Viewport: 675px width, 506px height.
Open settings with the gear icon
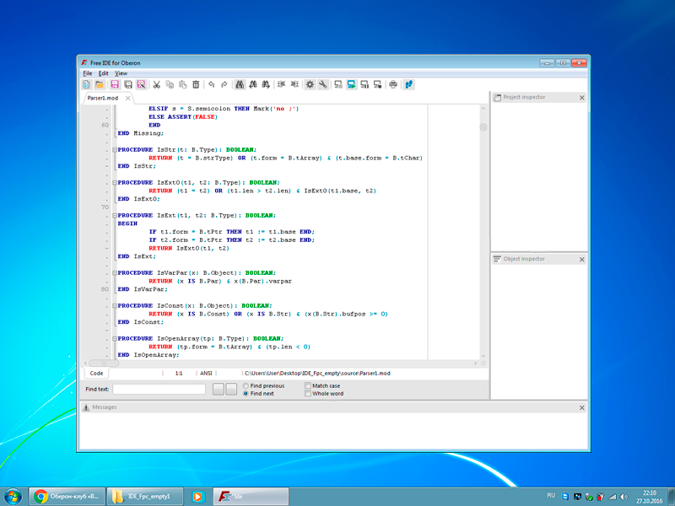pyautogui.click(x=310, y=84)
